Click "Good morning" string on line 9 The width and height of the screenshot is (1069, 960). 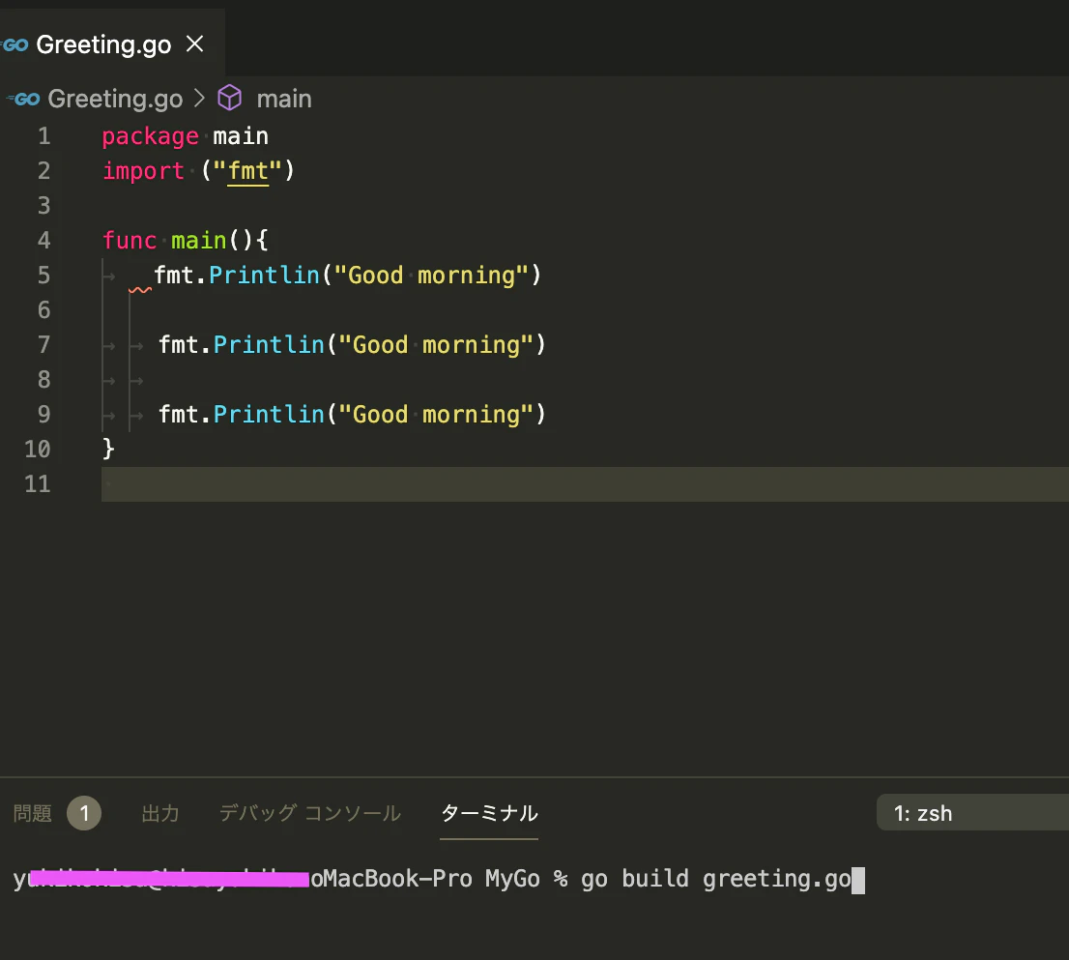436,415
